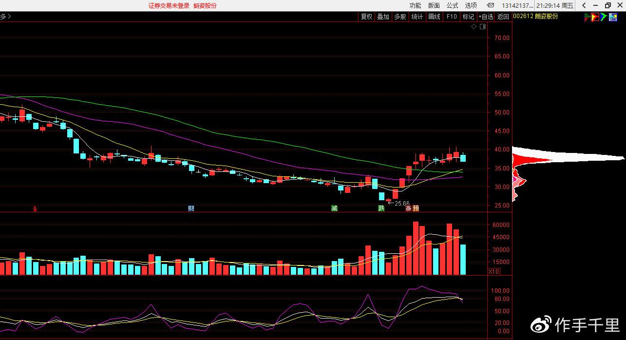Click 统计 statistics button
Image resolution: width=626 pixels, height=340 pixels.
[417, 17]
